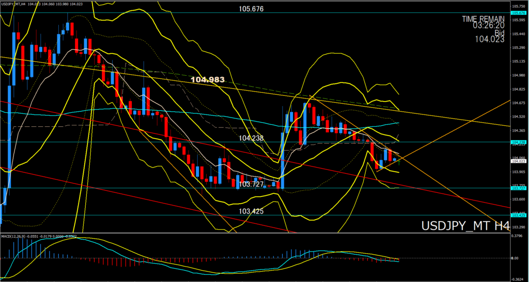Click 0.3796 on the MACD axis
Image resolution: width=529 pixels, height=282 pixels.
click(x=518, y=236)
